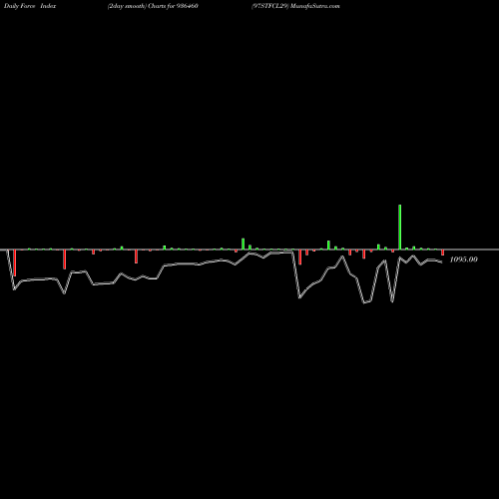Click the MunafaSutra.com label text

(315, 6)
